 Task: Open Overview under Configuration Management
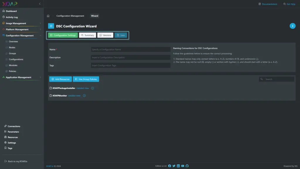(13, 41)
